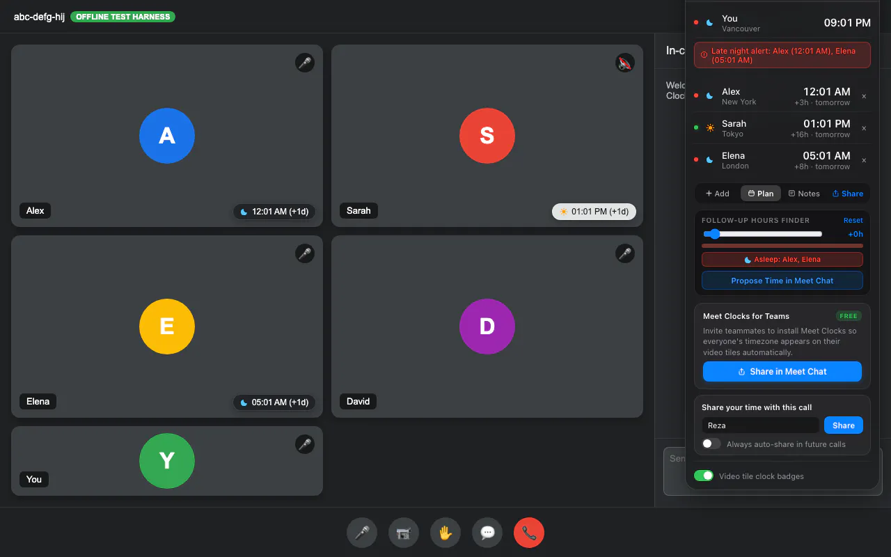Click your 09:01 PM Vancouver time
891x557 pixels.
[x=847, y=23]
